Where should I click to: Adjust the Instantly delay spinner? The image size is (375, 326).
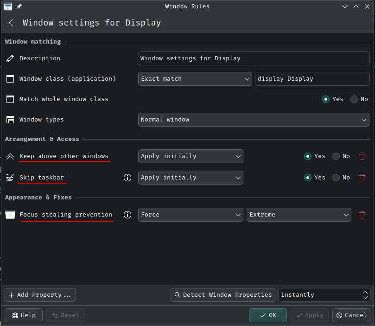pos(365,295)
